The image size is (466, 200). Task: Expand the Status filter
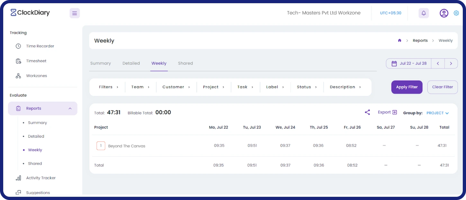tap(307, 87)
